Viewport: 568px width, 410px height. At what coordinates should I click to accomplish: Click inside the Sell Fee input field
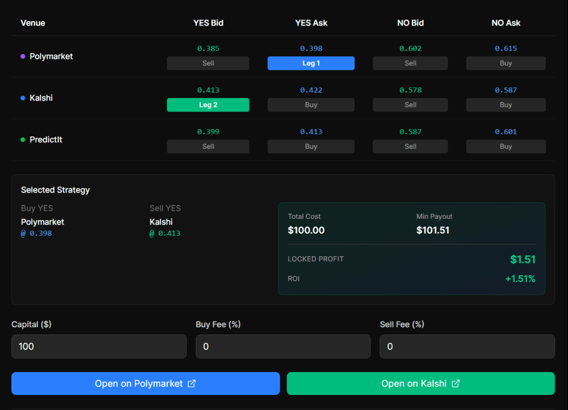[467, 346]
